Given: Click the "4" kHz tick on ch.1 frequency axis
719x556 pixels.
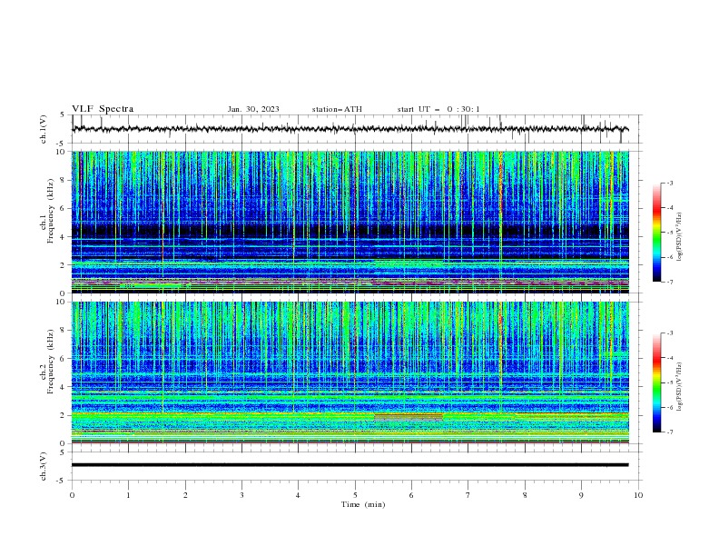Looking at the screenshot, I should point(64,237).
